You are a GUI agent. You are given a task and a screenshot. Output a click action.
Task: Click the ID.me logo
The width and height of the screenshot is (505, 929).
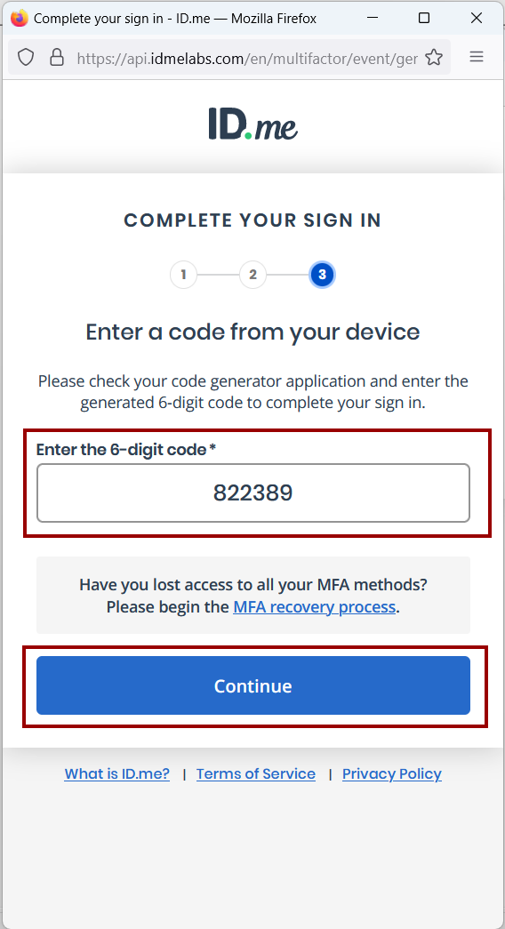pyautogui.click(x=253, y=124)
